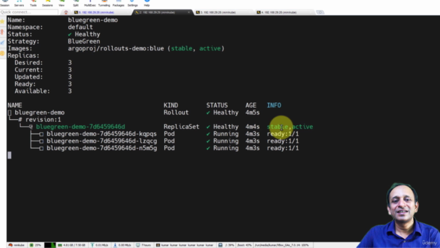This screenshot has height=248, width=440.
Task: Open the Macros sidebar panel icon
Action: tap(3, 43)
